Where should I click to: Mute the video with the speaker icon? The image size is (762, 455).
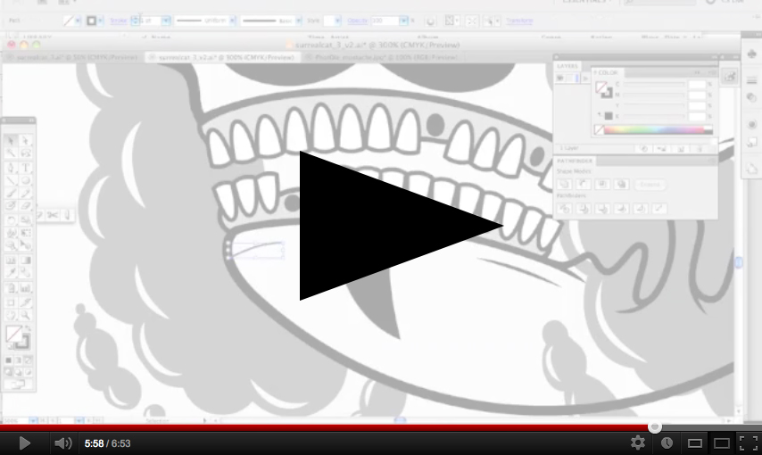point(62,443)
